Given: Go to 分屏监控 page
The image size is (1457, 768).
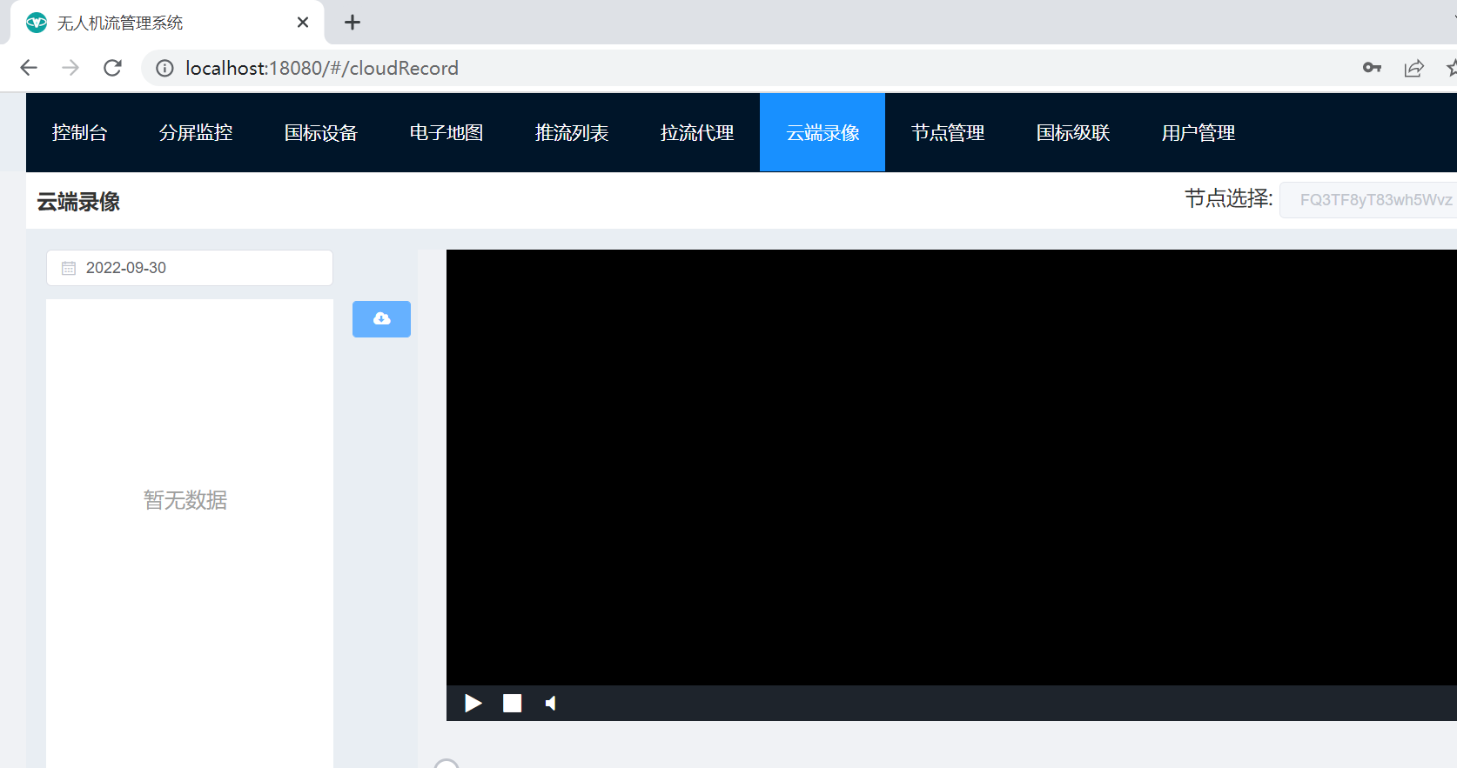Looking at the screenshot, I should tap(196, 132).
